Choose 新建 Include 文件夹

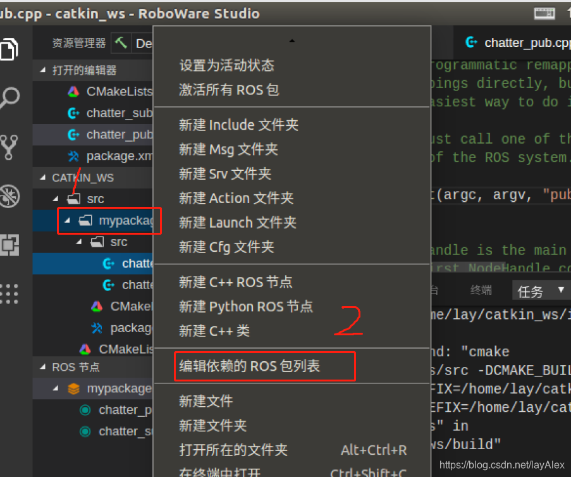tap(238, 125)
